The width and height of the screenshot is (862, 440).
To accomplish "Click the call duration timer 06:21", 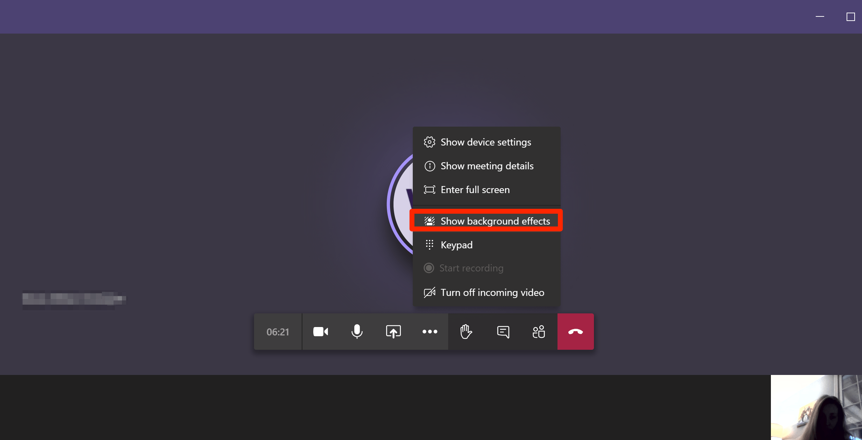I will [278, 332].
